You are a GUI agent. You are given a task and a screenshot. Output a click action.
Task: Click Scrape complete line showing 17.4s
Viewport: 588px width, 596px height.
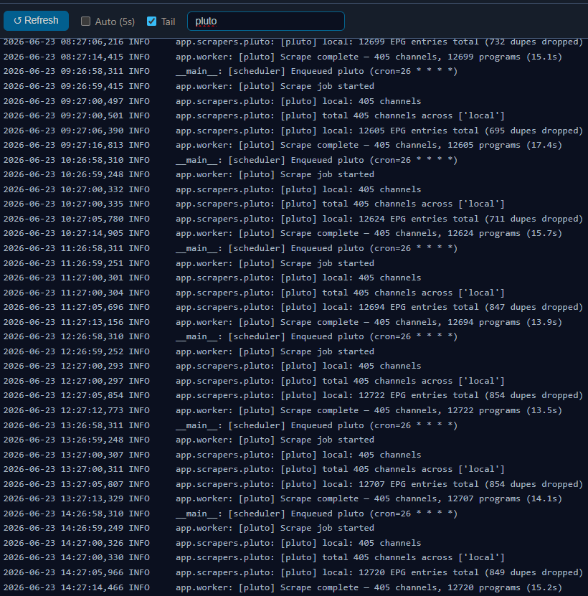[x=283, y=145]
